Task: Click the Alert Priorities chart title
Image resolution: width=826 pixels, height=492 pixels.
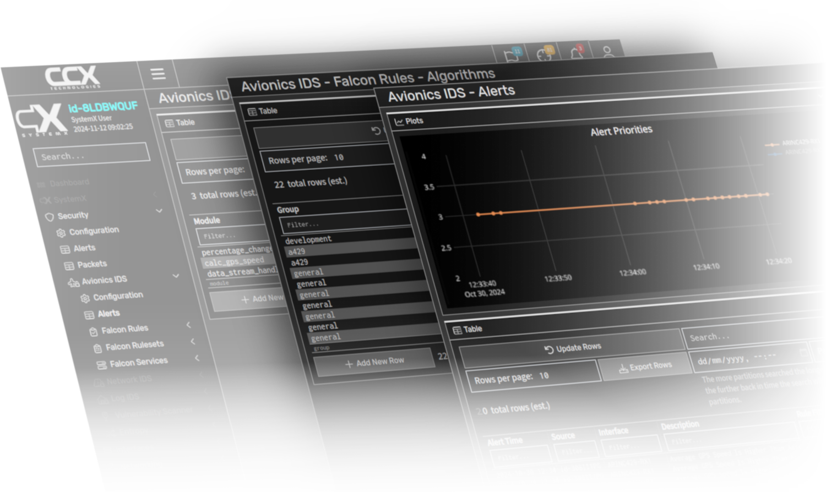Action: pyautogui.click(x=621, y=131)
